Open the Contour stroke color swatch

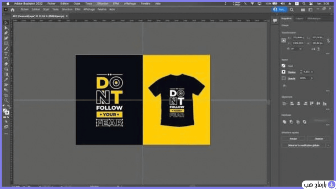tap(283, 72)
